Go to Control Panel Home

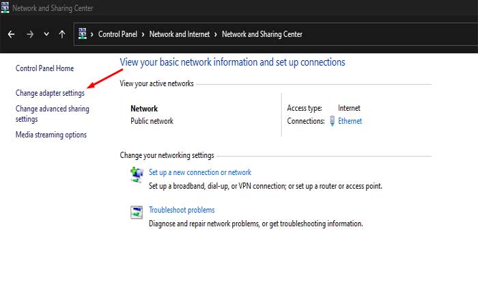[44, 68]
